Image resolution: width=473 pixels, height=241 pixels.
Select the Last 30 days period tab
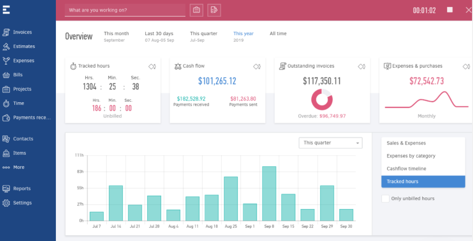coord(159,37)
